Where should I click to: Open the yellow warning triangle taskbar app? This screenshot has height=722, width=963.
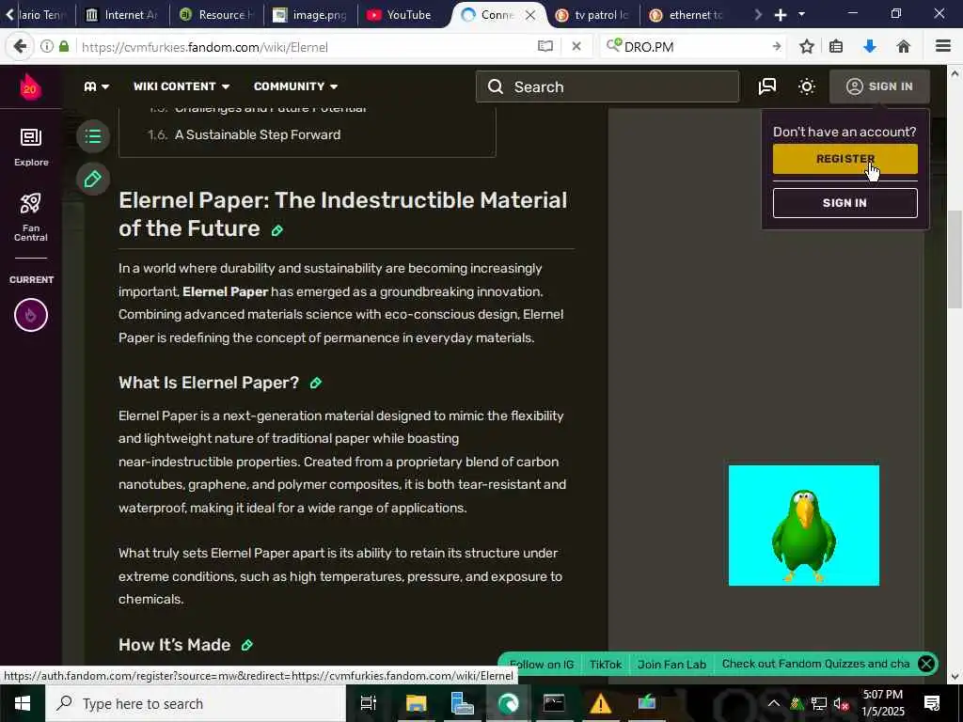600,703
